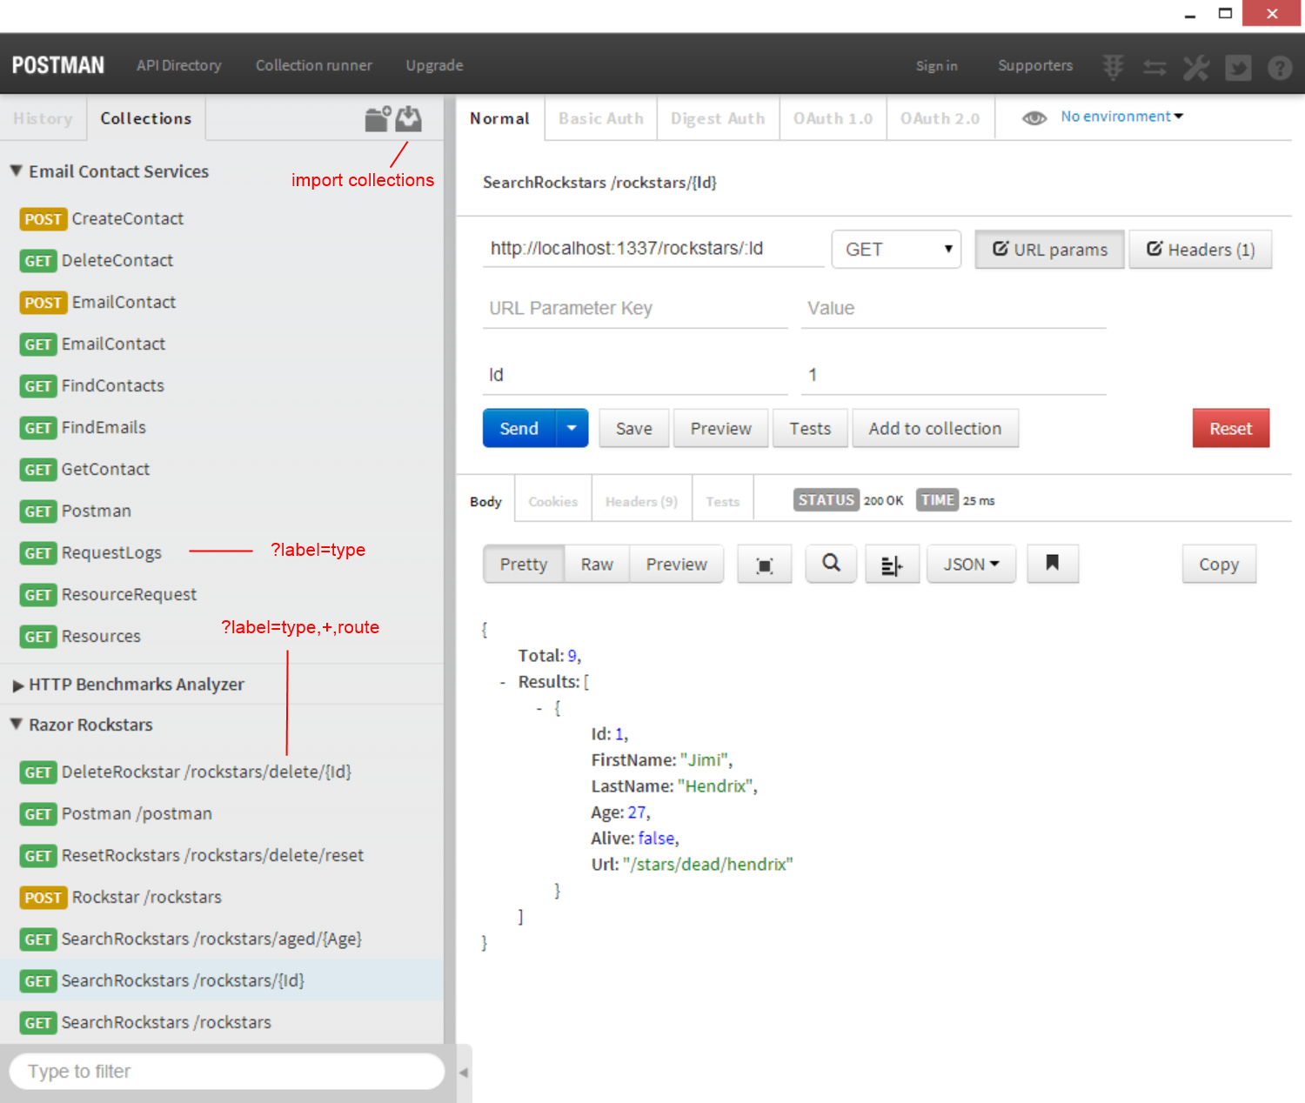Toggle the environment quick look eye icon
This screenshot has width=1305, height=1103.
tap(1034, 118)
